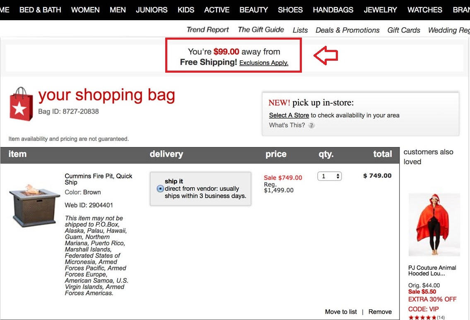Click the What's This question mark icon

[311, 125]
